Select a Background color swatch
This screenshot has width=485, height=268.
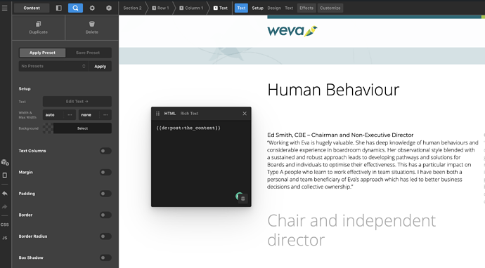[48, 128]
